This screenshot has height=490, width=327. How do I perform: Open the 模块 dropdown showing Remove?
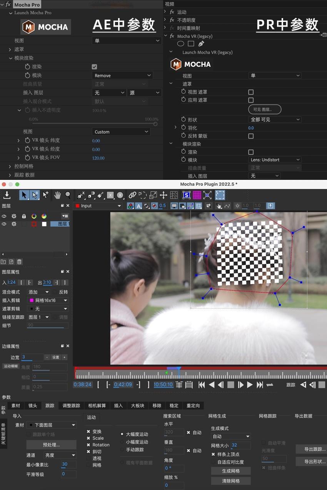tap(122, 75)
